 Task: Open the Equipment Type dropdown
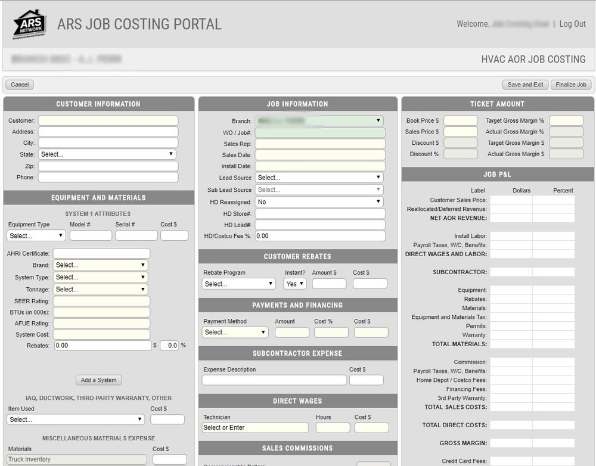tap(36, 235)
